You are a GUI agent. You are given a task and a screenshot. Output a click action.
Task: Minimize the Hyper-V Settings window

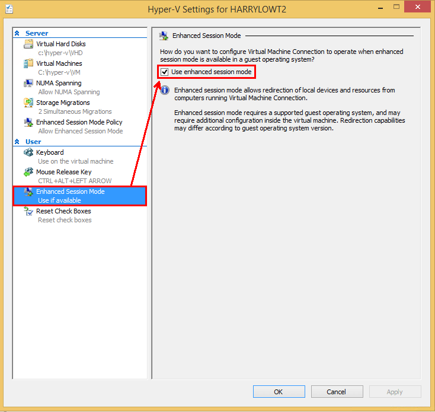[x=380, y=8]
